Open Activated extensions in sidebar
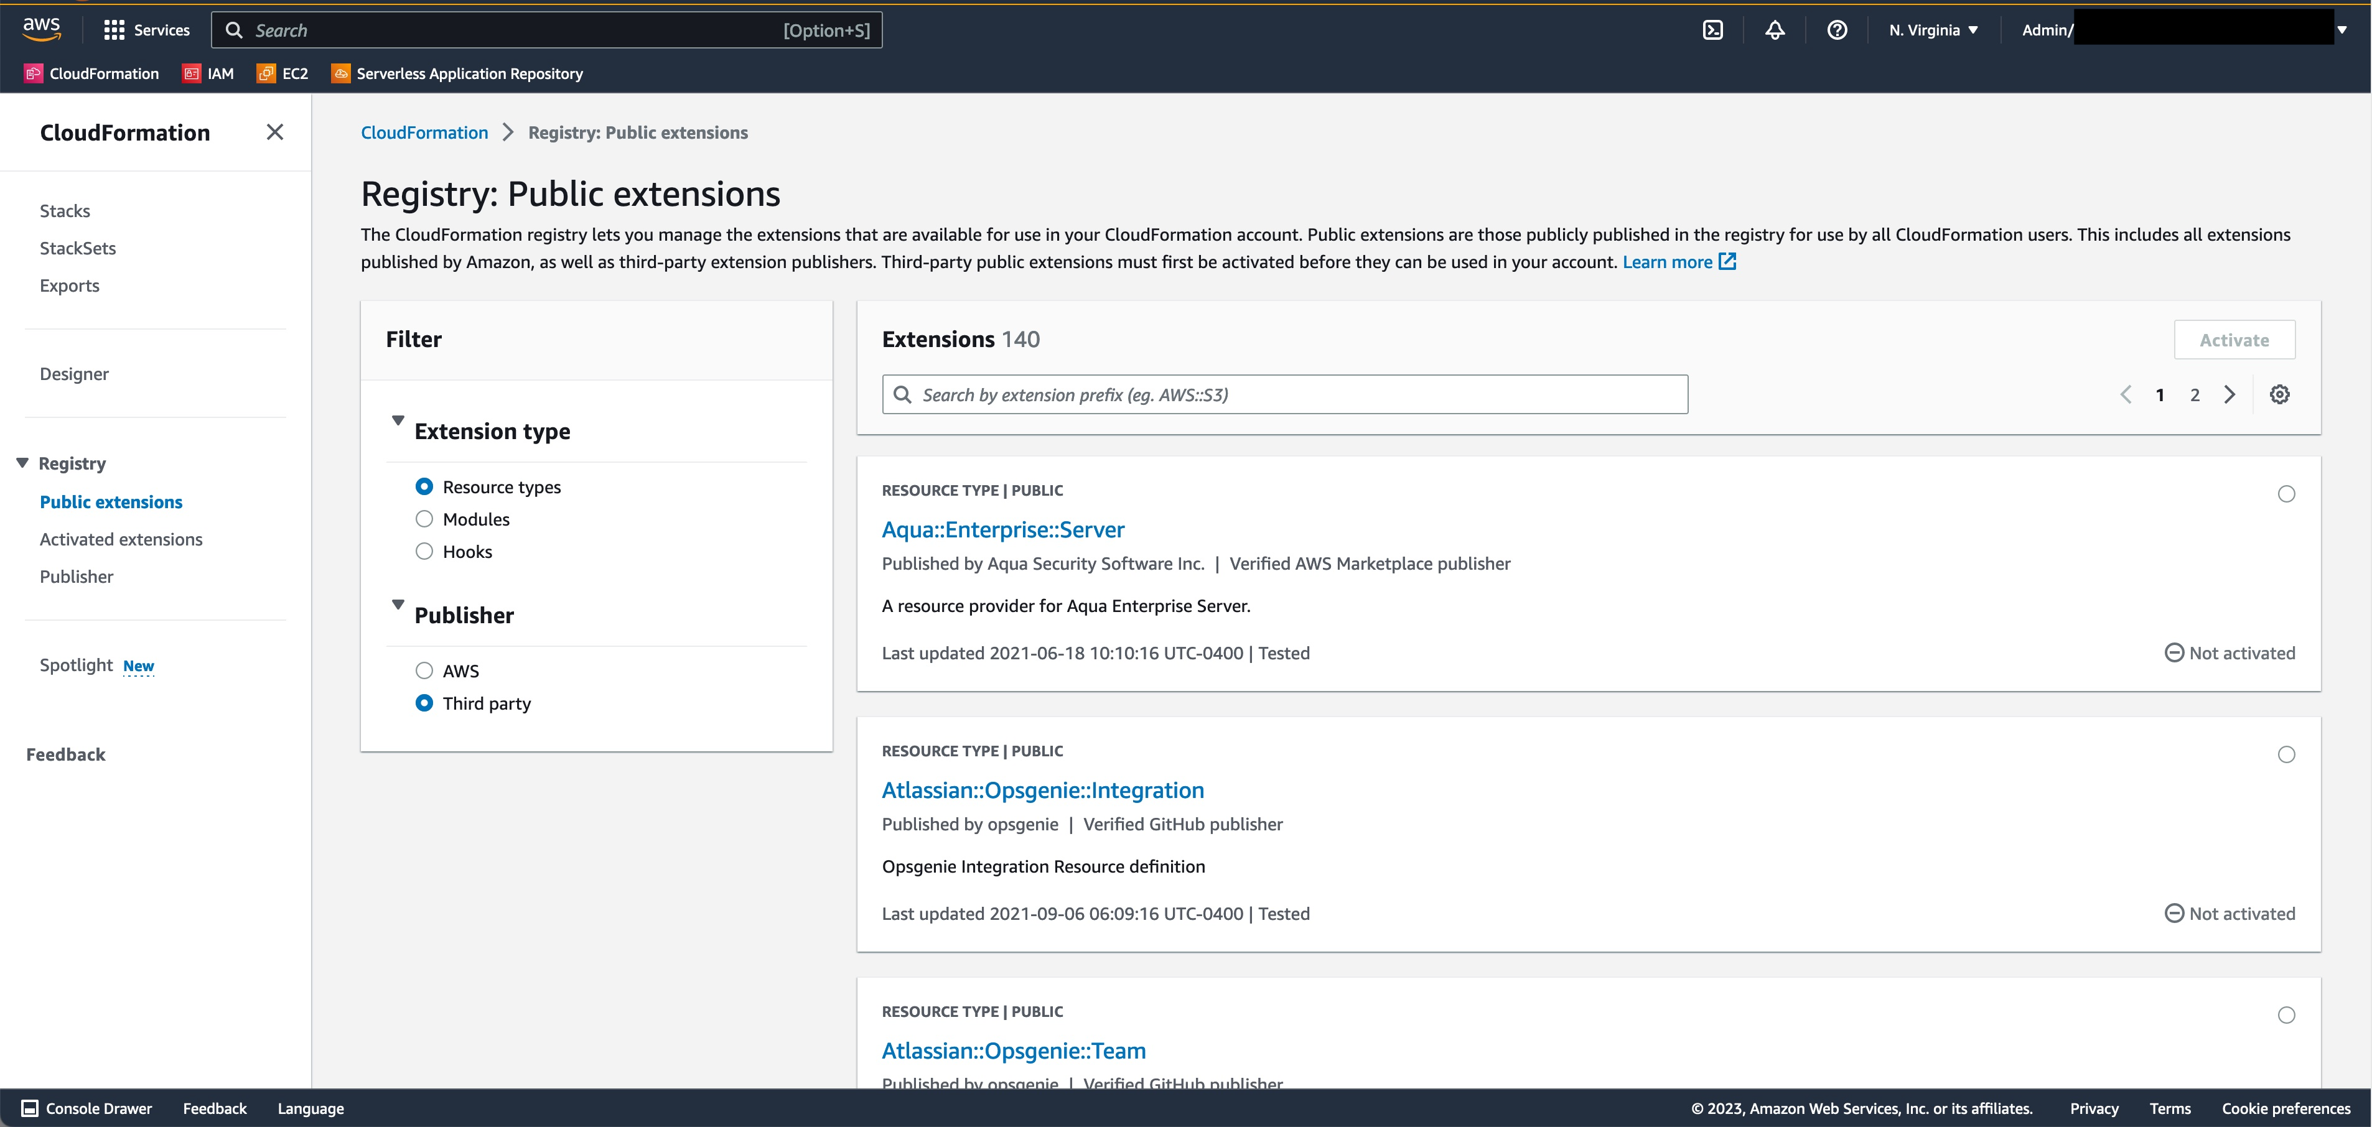The height and width of the screenshot is (1127, 2372). 121,540
